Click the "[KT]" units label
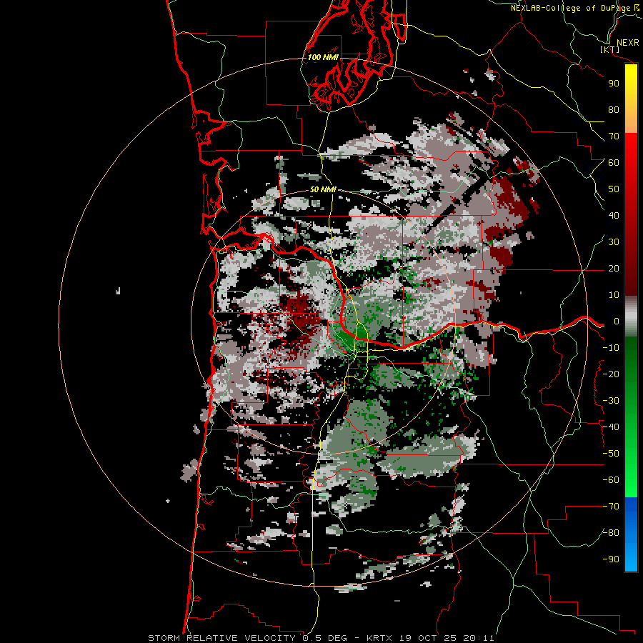643x643 pixels. tap(610, 49)
